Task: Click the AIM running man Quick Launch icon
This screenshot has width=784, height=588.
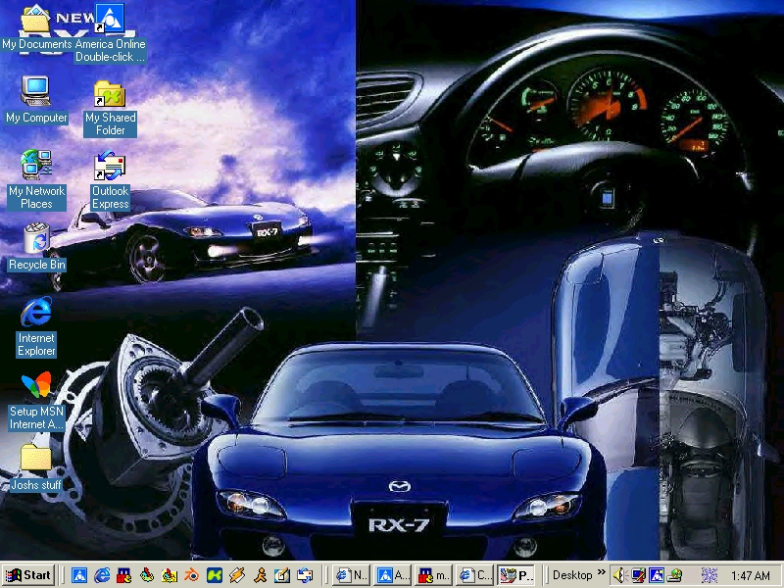Action: (261, 575)
